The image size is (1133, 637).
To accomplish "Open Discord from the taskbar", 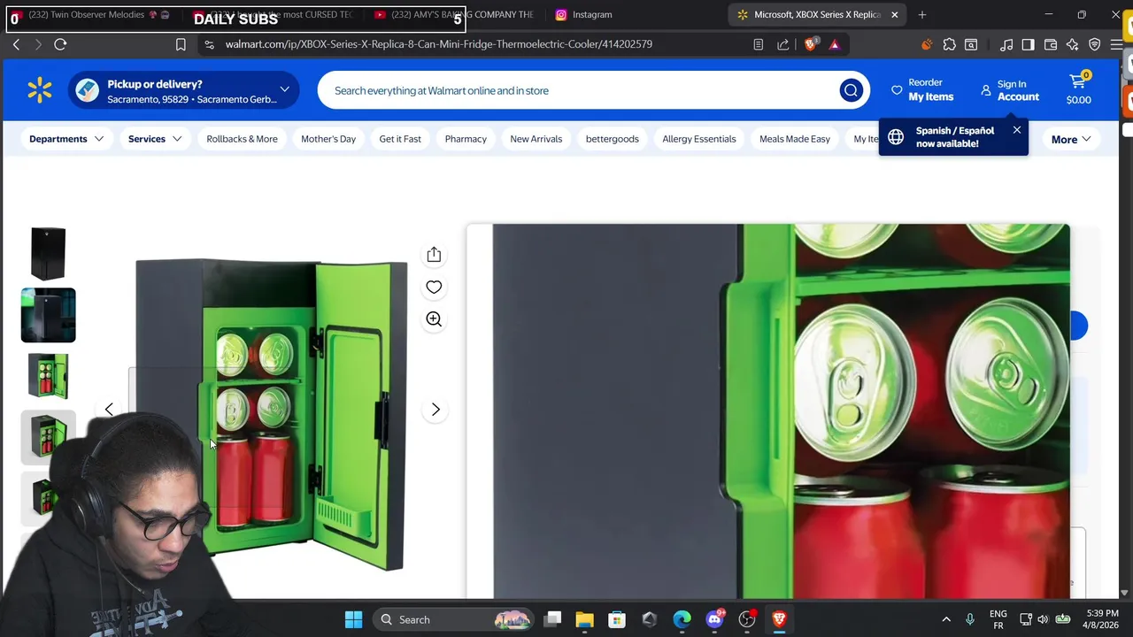I will (x=714, y=619).
